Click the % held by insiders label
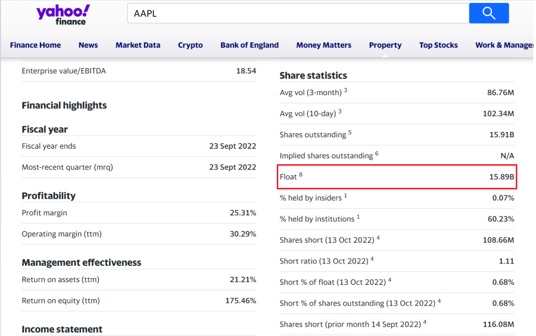 coord(313,197)
